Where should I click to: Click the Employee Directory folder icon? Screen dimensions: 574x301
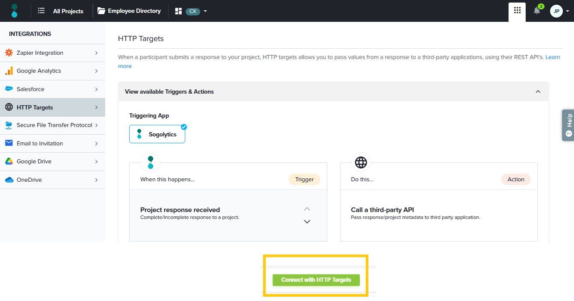tap(101, 11)
